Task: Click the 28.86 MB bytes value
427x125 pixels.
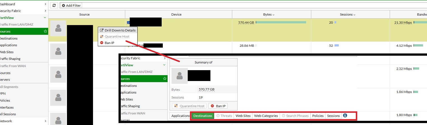Action: tap(247, 46)
